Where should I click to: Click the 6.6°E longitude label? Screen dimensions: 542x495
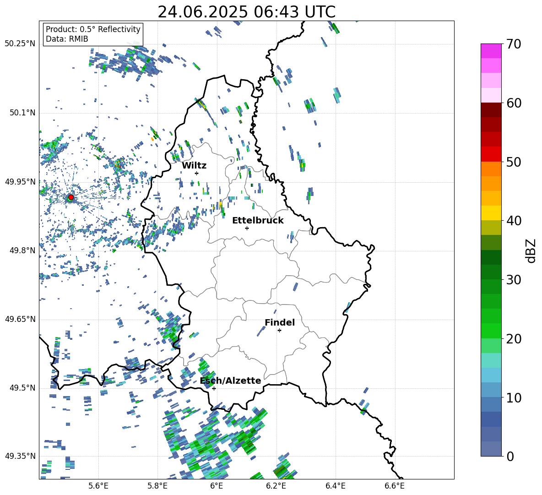point(395,486)
